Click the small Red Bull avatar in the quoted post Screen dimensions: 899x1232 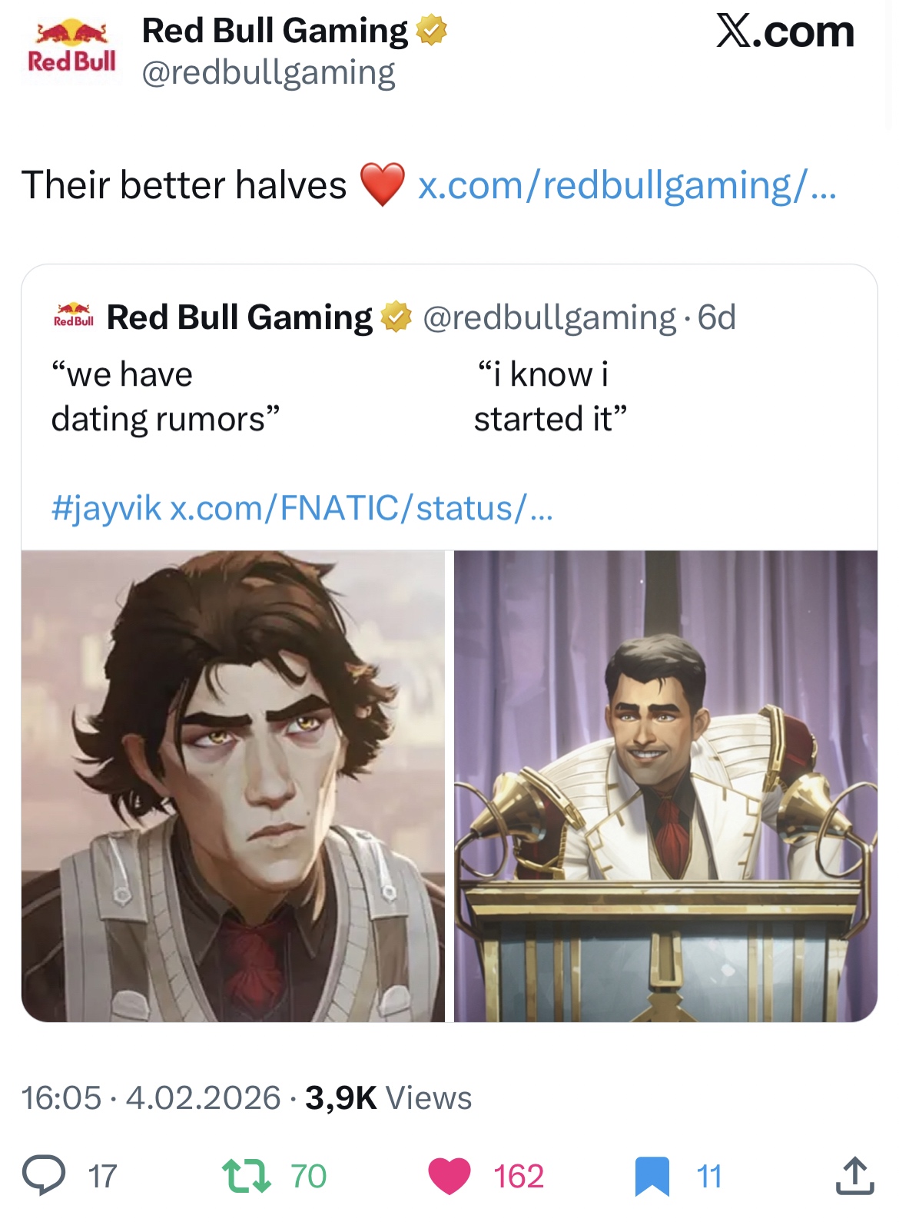[x=74, y=316]
